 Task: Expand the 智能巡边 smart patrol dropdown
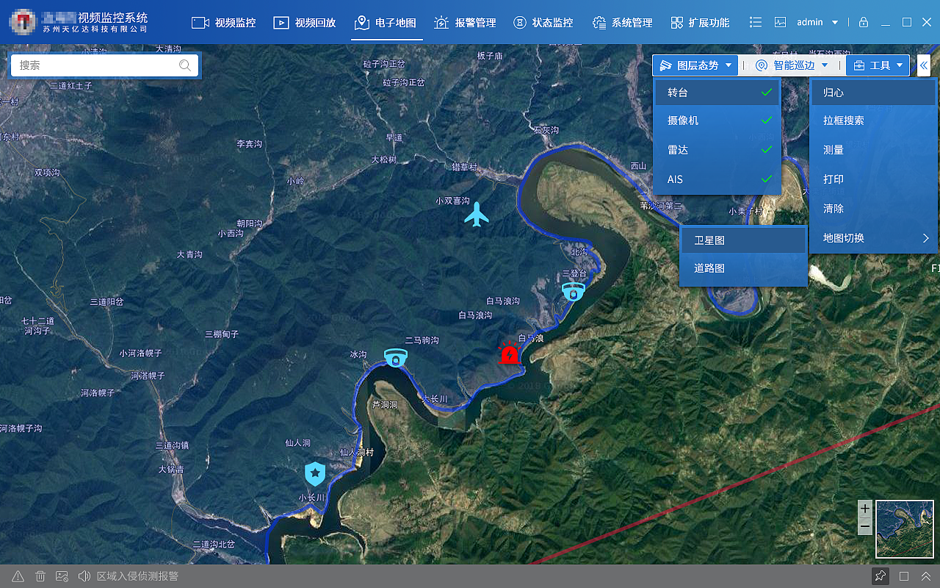coord(792,65)
